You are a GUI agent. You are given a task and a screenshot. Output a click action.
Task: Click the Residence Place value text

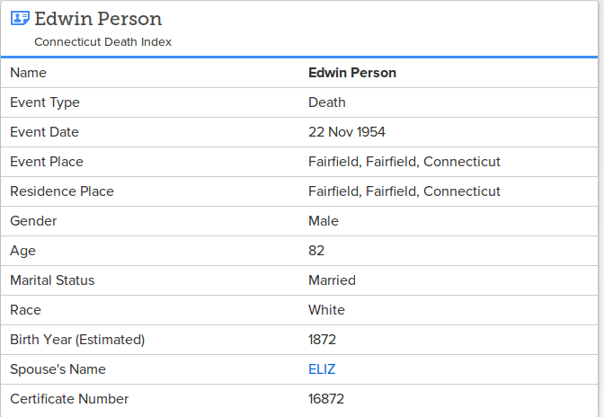point(404,191)
